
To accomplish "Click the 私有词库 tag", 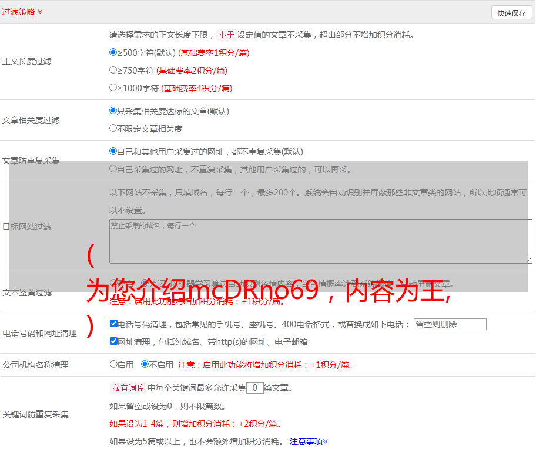I will [x=129, y=388].
